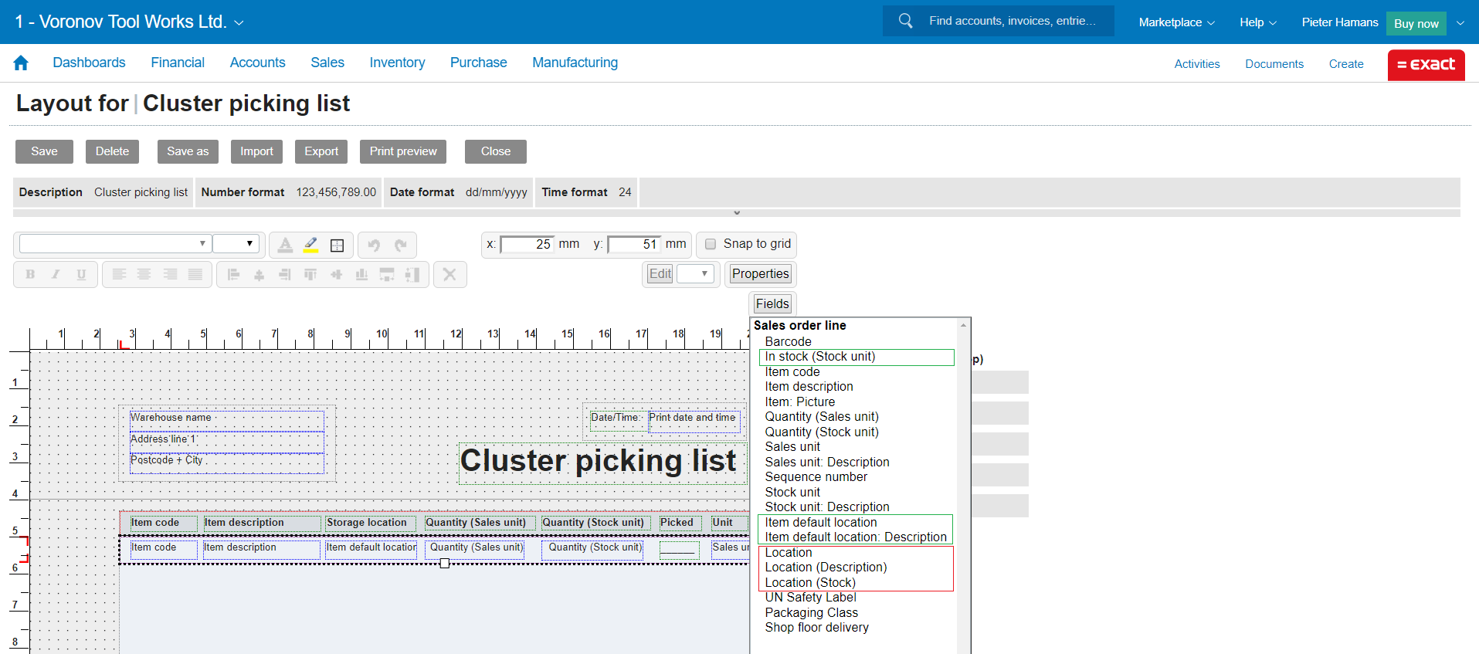Click the search magnifier icon

click(905, 21)
